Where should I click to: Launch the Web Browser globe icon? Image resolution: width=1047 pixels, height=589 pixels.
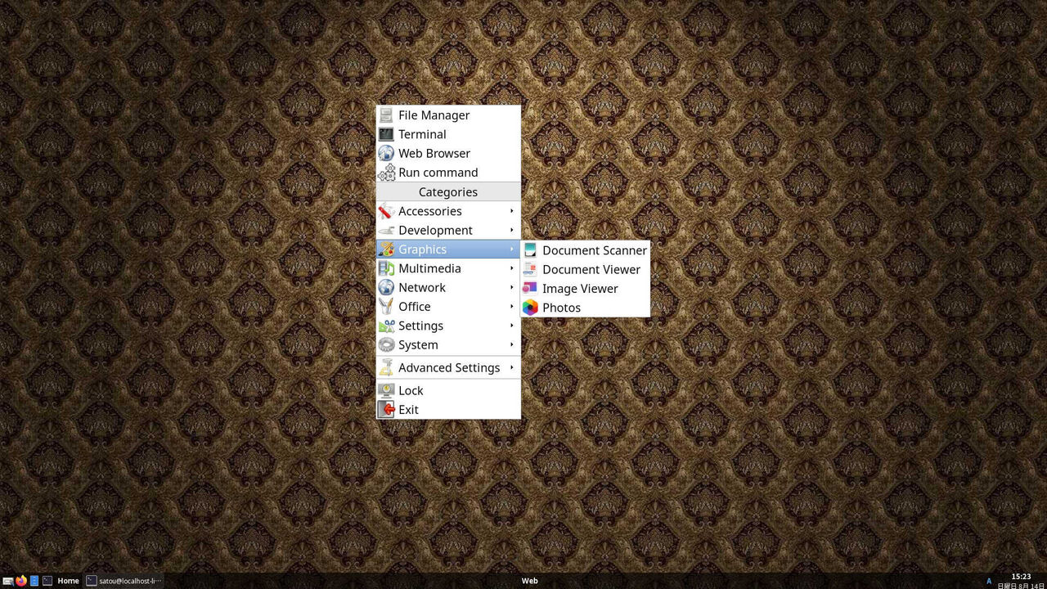point(386,153)
